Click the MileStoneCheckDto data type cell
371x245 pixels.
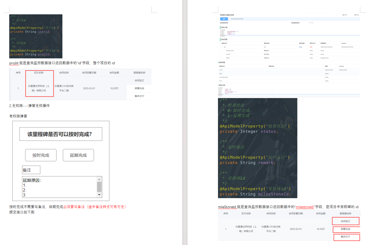[x=326, y=47]
